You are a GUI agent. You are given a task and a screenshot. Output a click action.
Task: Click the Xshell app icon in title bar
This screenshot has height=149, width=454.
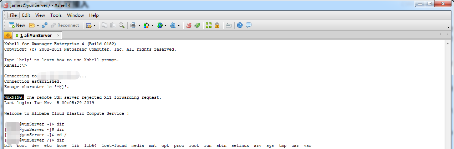5,5
